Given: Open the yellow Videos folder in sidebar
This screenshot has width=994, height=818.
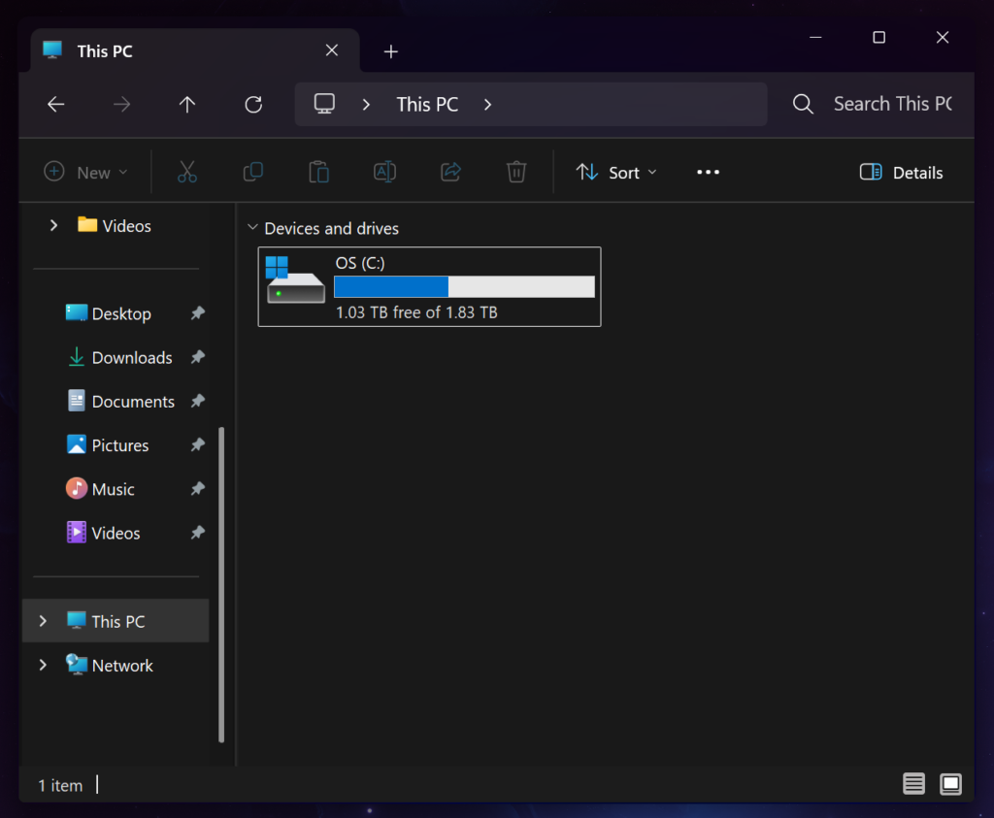Looking at the screenshot, I should pyautogui.click(x=115, y=225).
